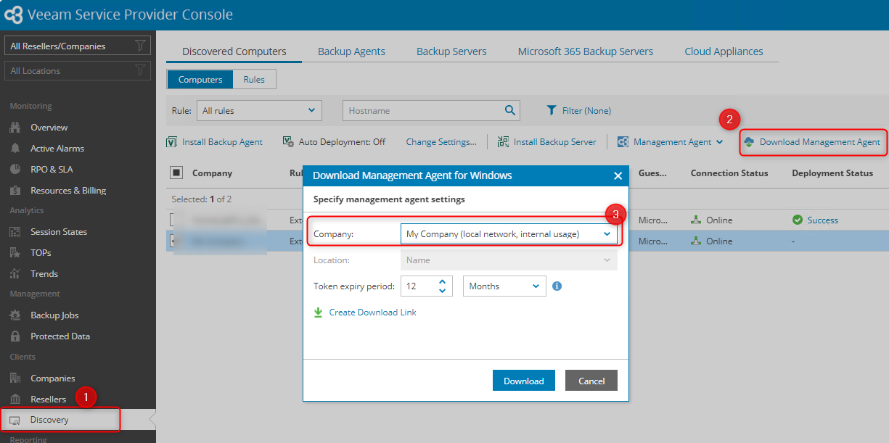Expand the Company dropdown in dialog
Viewport: 889px width, 443px height.
click(607, 234)
